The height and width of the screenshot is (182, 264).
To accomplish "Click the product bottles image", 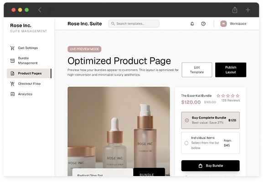I will pyautogui.click(x=119, y=131).
